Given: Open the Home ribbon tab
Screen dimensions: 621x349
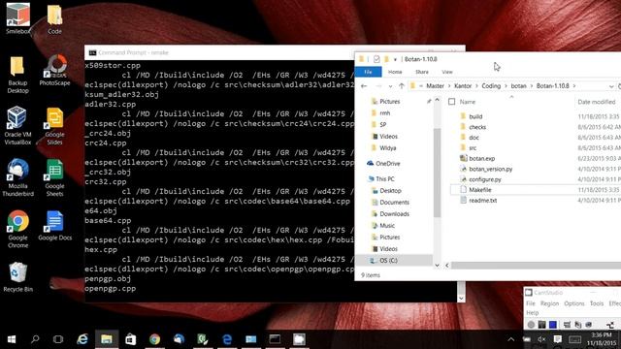Looking at the screenshot, I should point(395,72).
